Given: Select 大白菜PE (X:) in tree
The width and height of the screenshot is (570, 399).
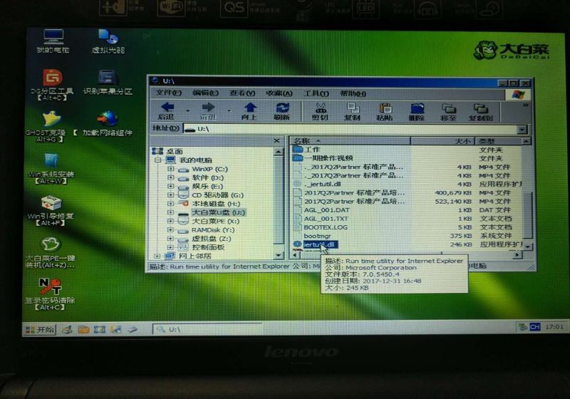Looking at the screenshot, I should [215, 222].
